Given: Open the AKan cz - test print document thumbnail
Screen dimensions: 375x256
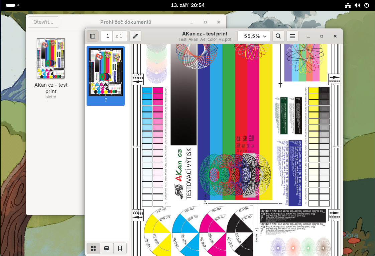Looking at the screenshot, I should coord(51,59).
